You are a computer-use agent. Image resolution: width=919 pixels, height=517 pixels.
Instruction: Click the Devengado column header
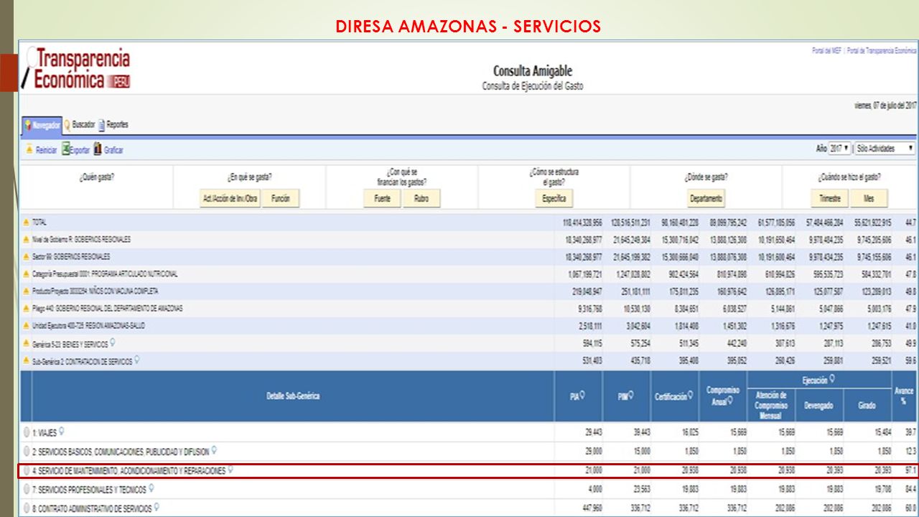point(819,405)
